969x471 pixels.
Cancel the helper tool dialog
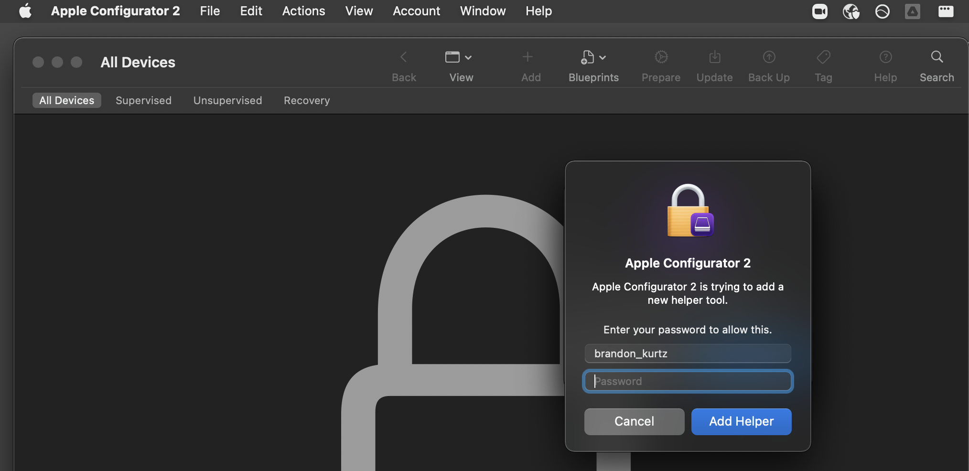pos(634,421)
